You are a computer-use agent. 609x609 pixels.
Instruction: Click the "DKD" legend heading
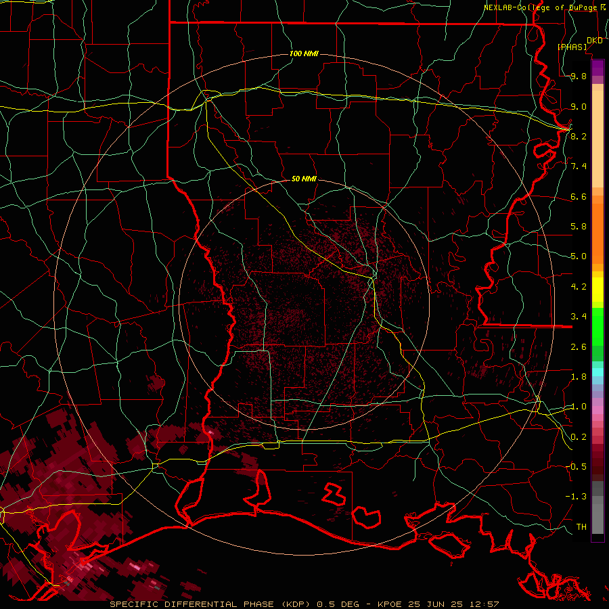595,41
